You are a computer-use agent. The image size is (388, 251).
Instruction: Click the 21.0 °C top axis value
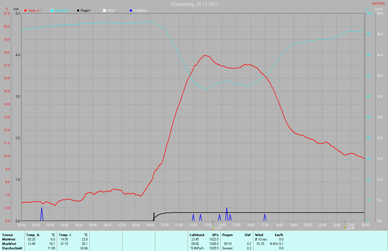click(7, 14)
